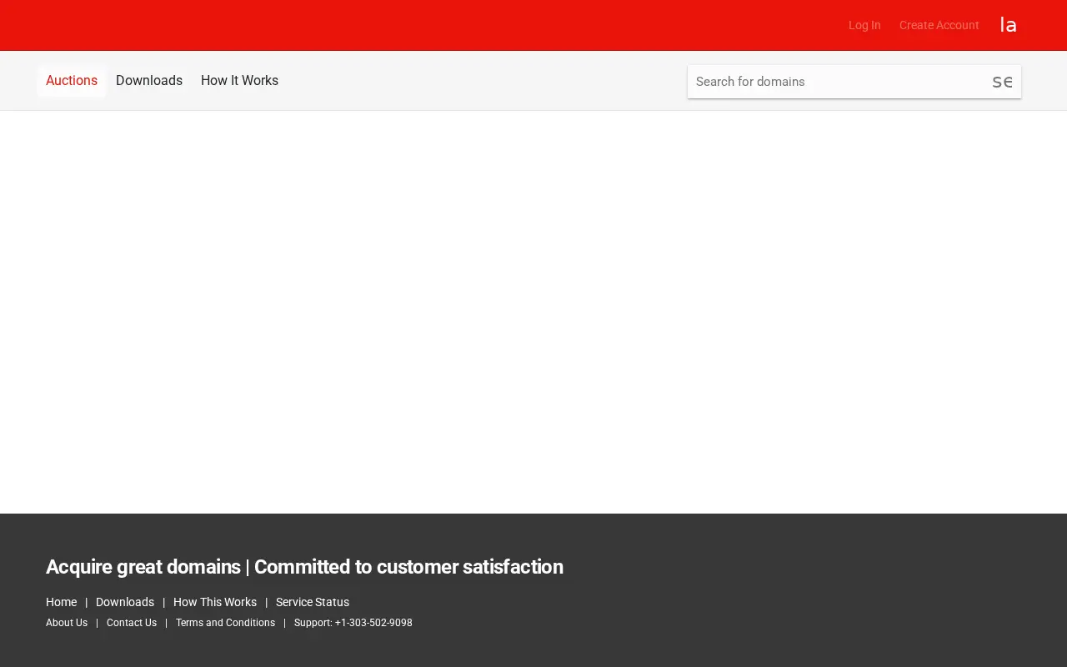Open the How This Works footer link

click(215, 602)
